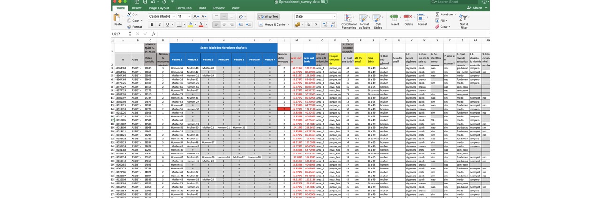Click the Share button
The height and width of the screenshot is (198, 601).
474,8
